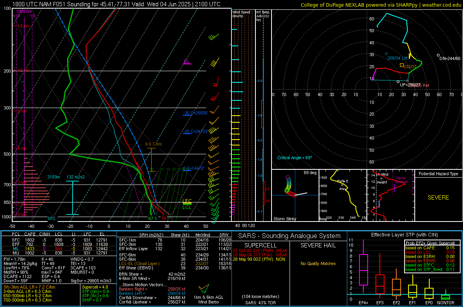Viewport: 463px width, 307px height.
Task: Click the 12 km height marker
Action: [23, 70]
